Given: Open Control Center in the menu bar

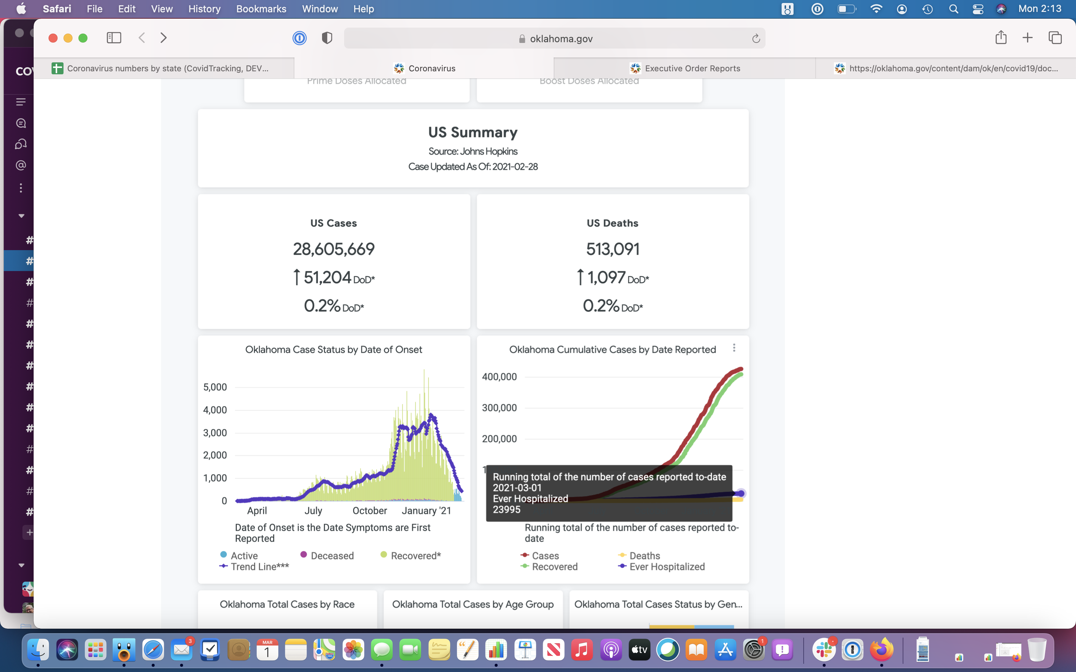Looking at the screenshot, I should tap(978, 9).
